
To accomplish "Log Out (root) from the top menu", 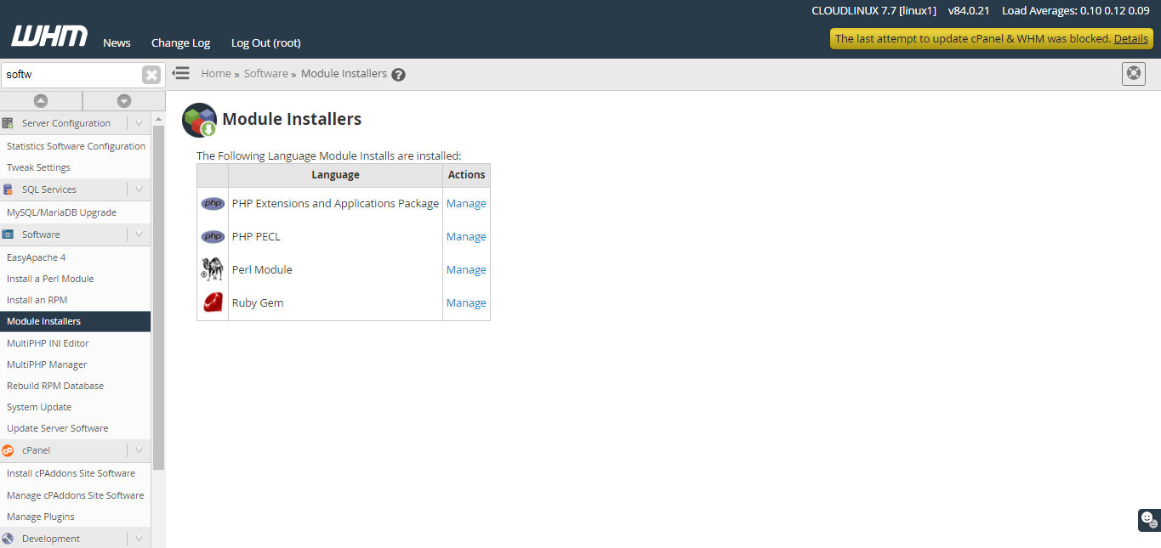I will [x=266, y=42].
